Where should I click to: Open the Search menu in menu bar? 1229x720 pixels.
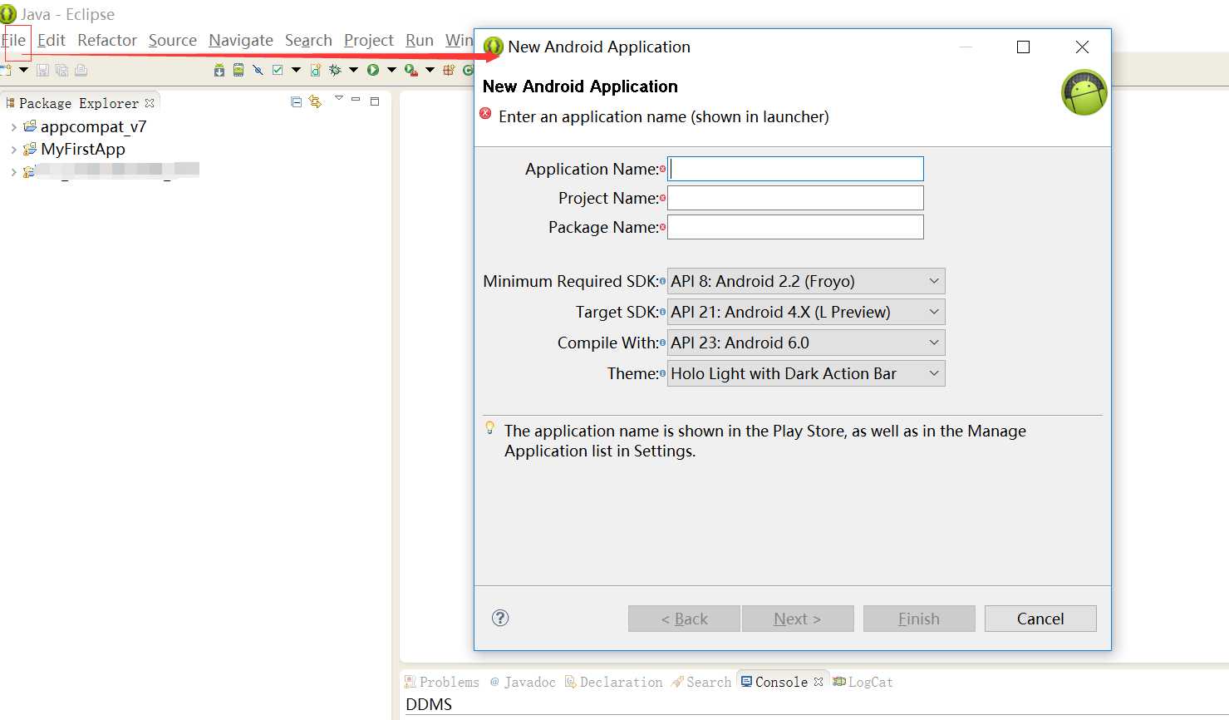(x=308, y=40)
